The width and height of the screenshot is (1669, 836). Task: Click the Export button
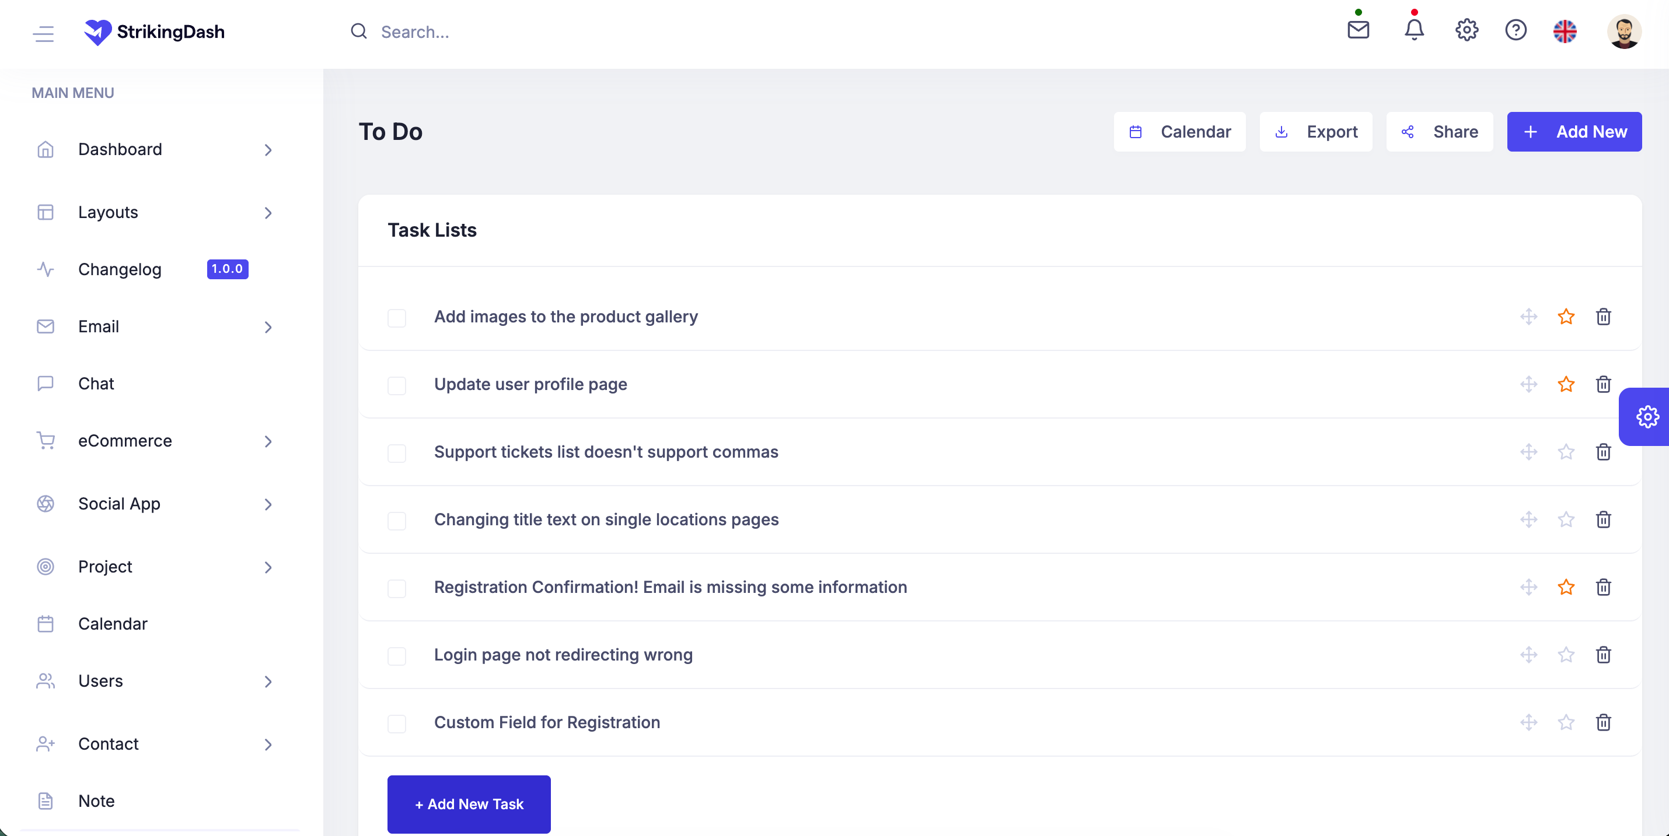click(1316, 131)
